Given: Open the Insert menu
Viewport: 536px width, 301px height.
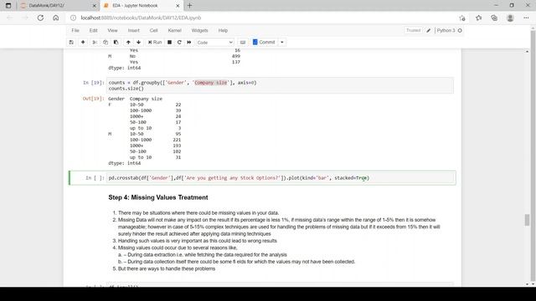Looking at the screenshot, I should tap(134, 30).
